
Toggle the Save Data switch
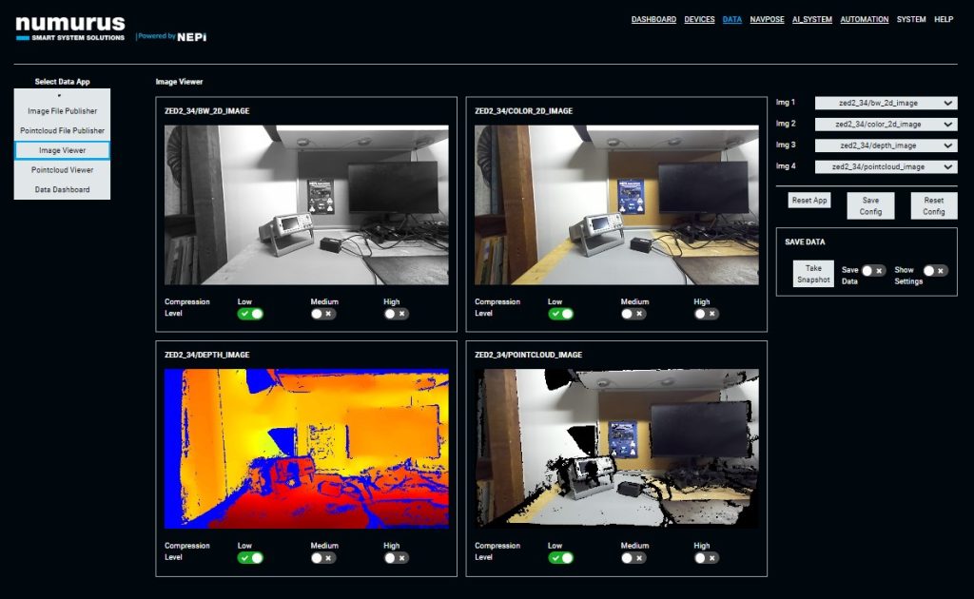pos(873,271)
